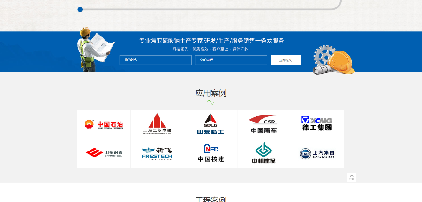This screenshot has height=202, width=422.
Task: Select the SDLG 山东临工 logo
Action: pos(211,124)
